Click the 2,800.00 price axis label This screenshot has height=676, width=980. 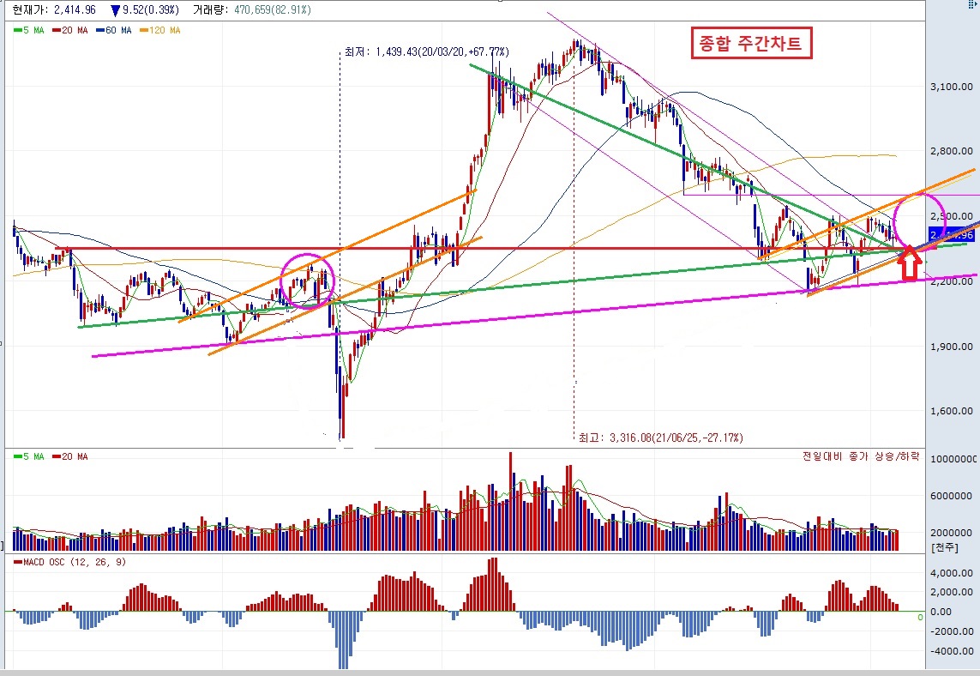tap(951, 151)
